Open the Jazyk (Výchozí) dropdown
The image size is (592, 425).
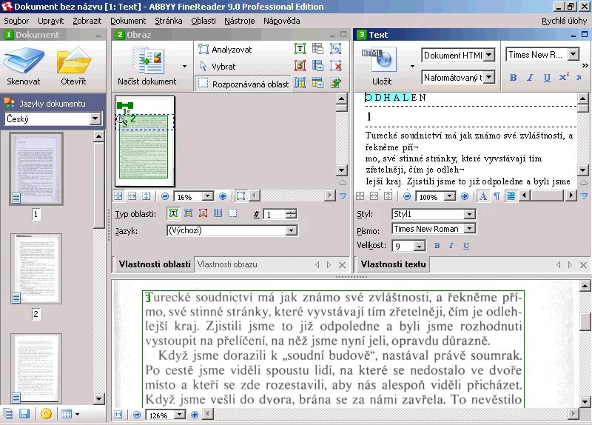point(291,230)
